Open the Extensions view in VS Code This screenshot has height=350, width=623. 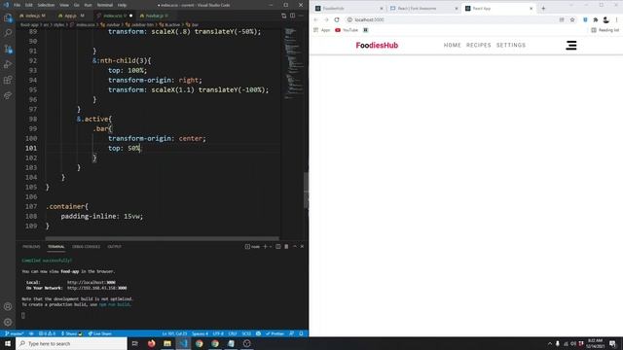pos(8,80)
